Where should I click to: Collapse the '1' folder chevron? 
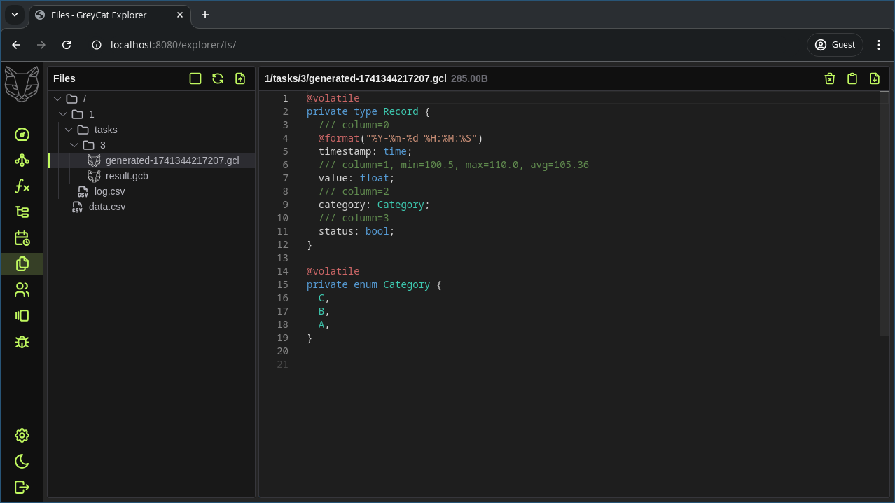pyautogui.click(x=63, y=114)
